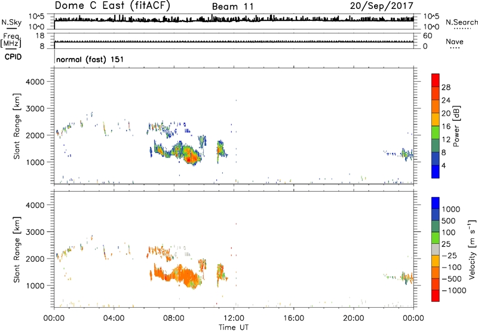This screenshot has height=331, width=478.
Task: Click '4000' on power panel range axis
Action: (35, 82)
